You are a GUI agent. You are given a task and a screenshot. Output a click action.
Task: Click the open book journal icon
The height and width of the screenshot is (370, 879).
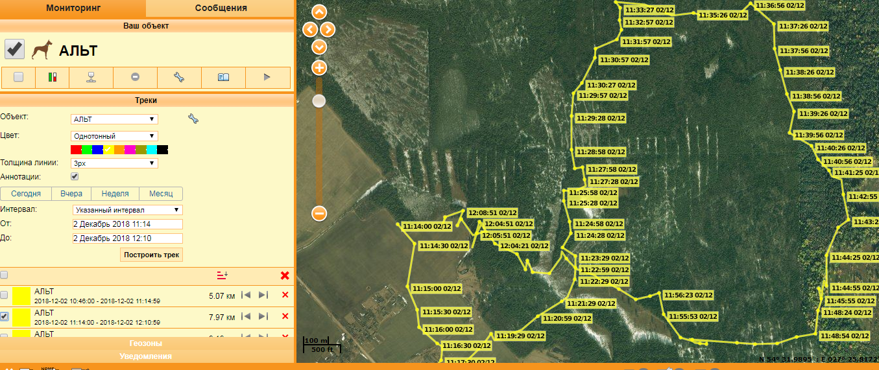[x=223, y=77]
